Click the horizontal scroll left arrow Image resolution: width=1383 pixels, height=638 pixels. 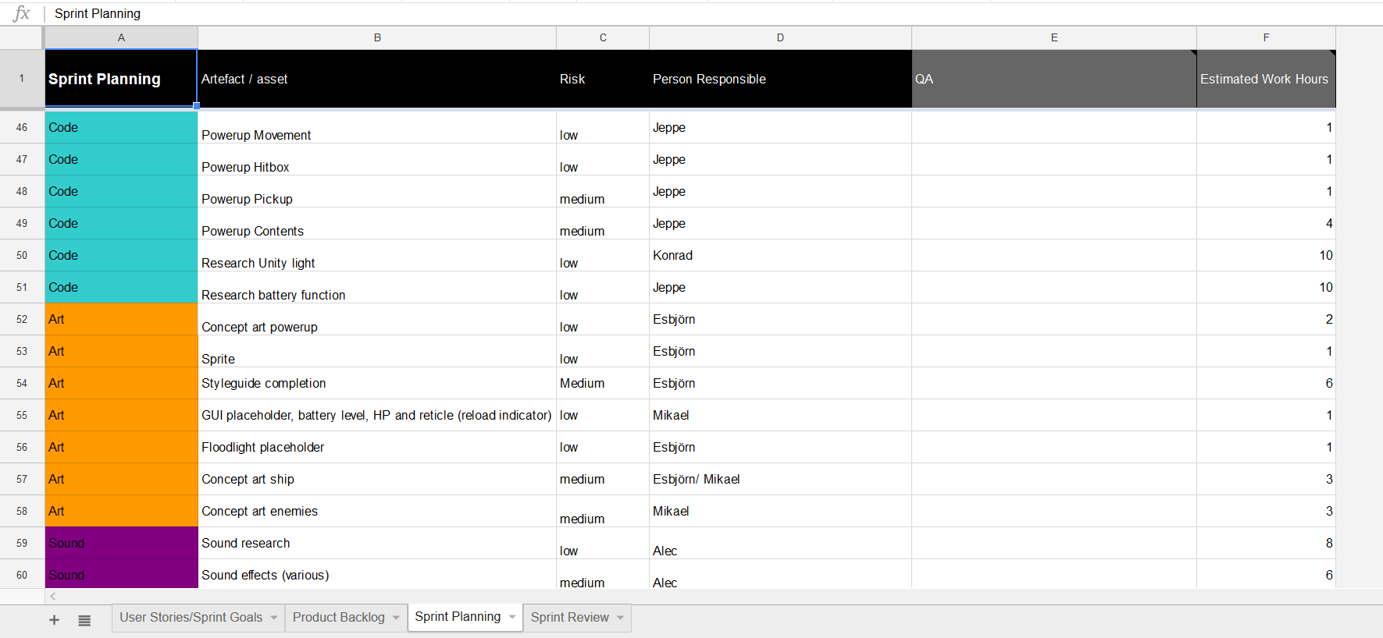pos(53,597)
